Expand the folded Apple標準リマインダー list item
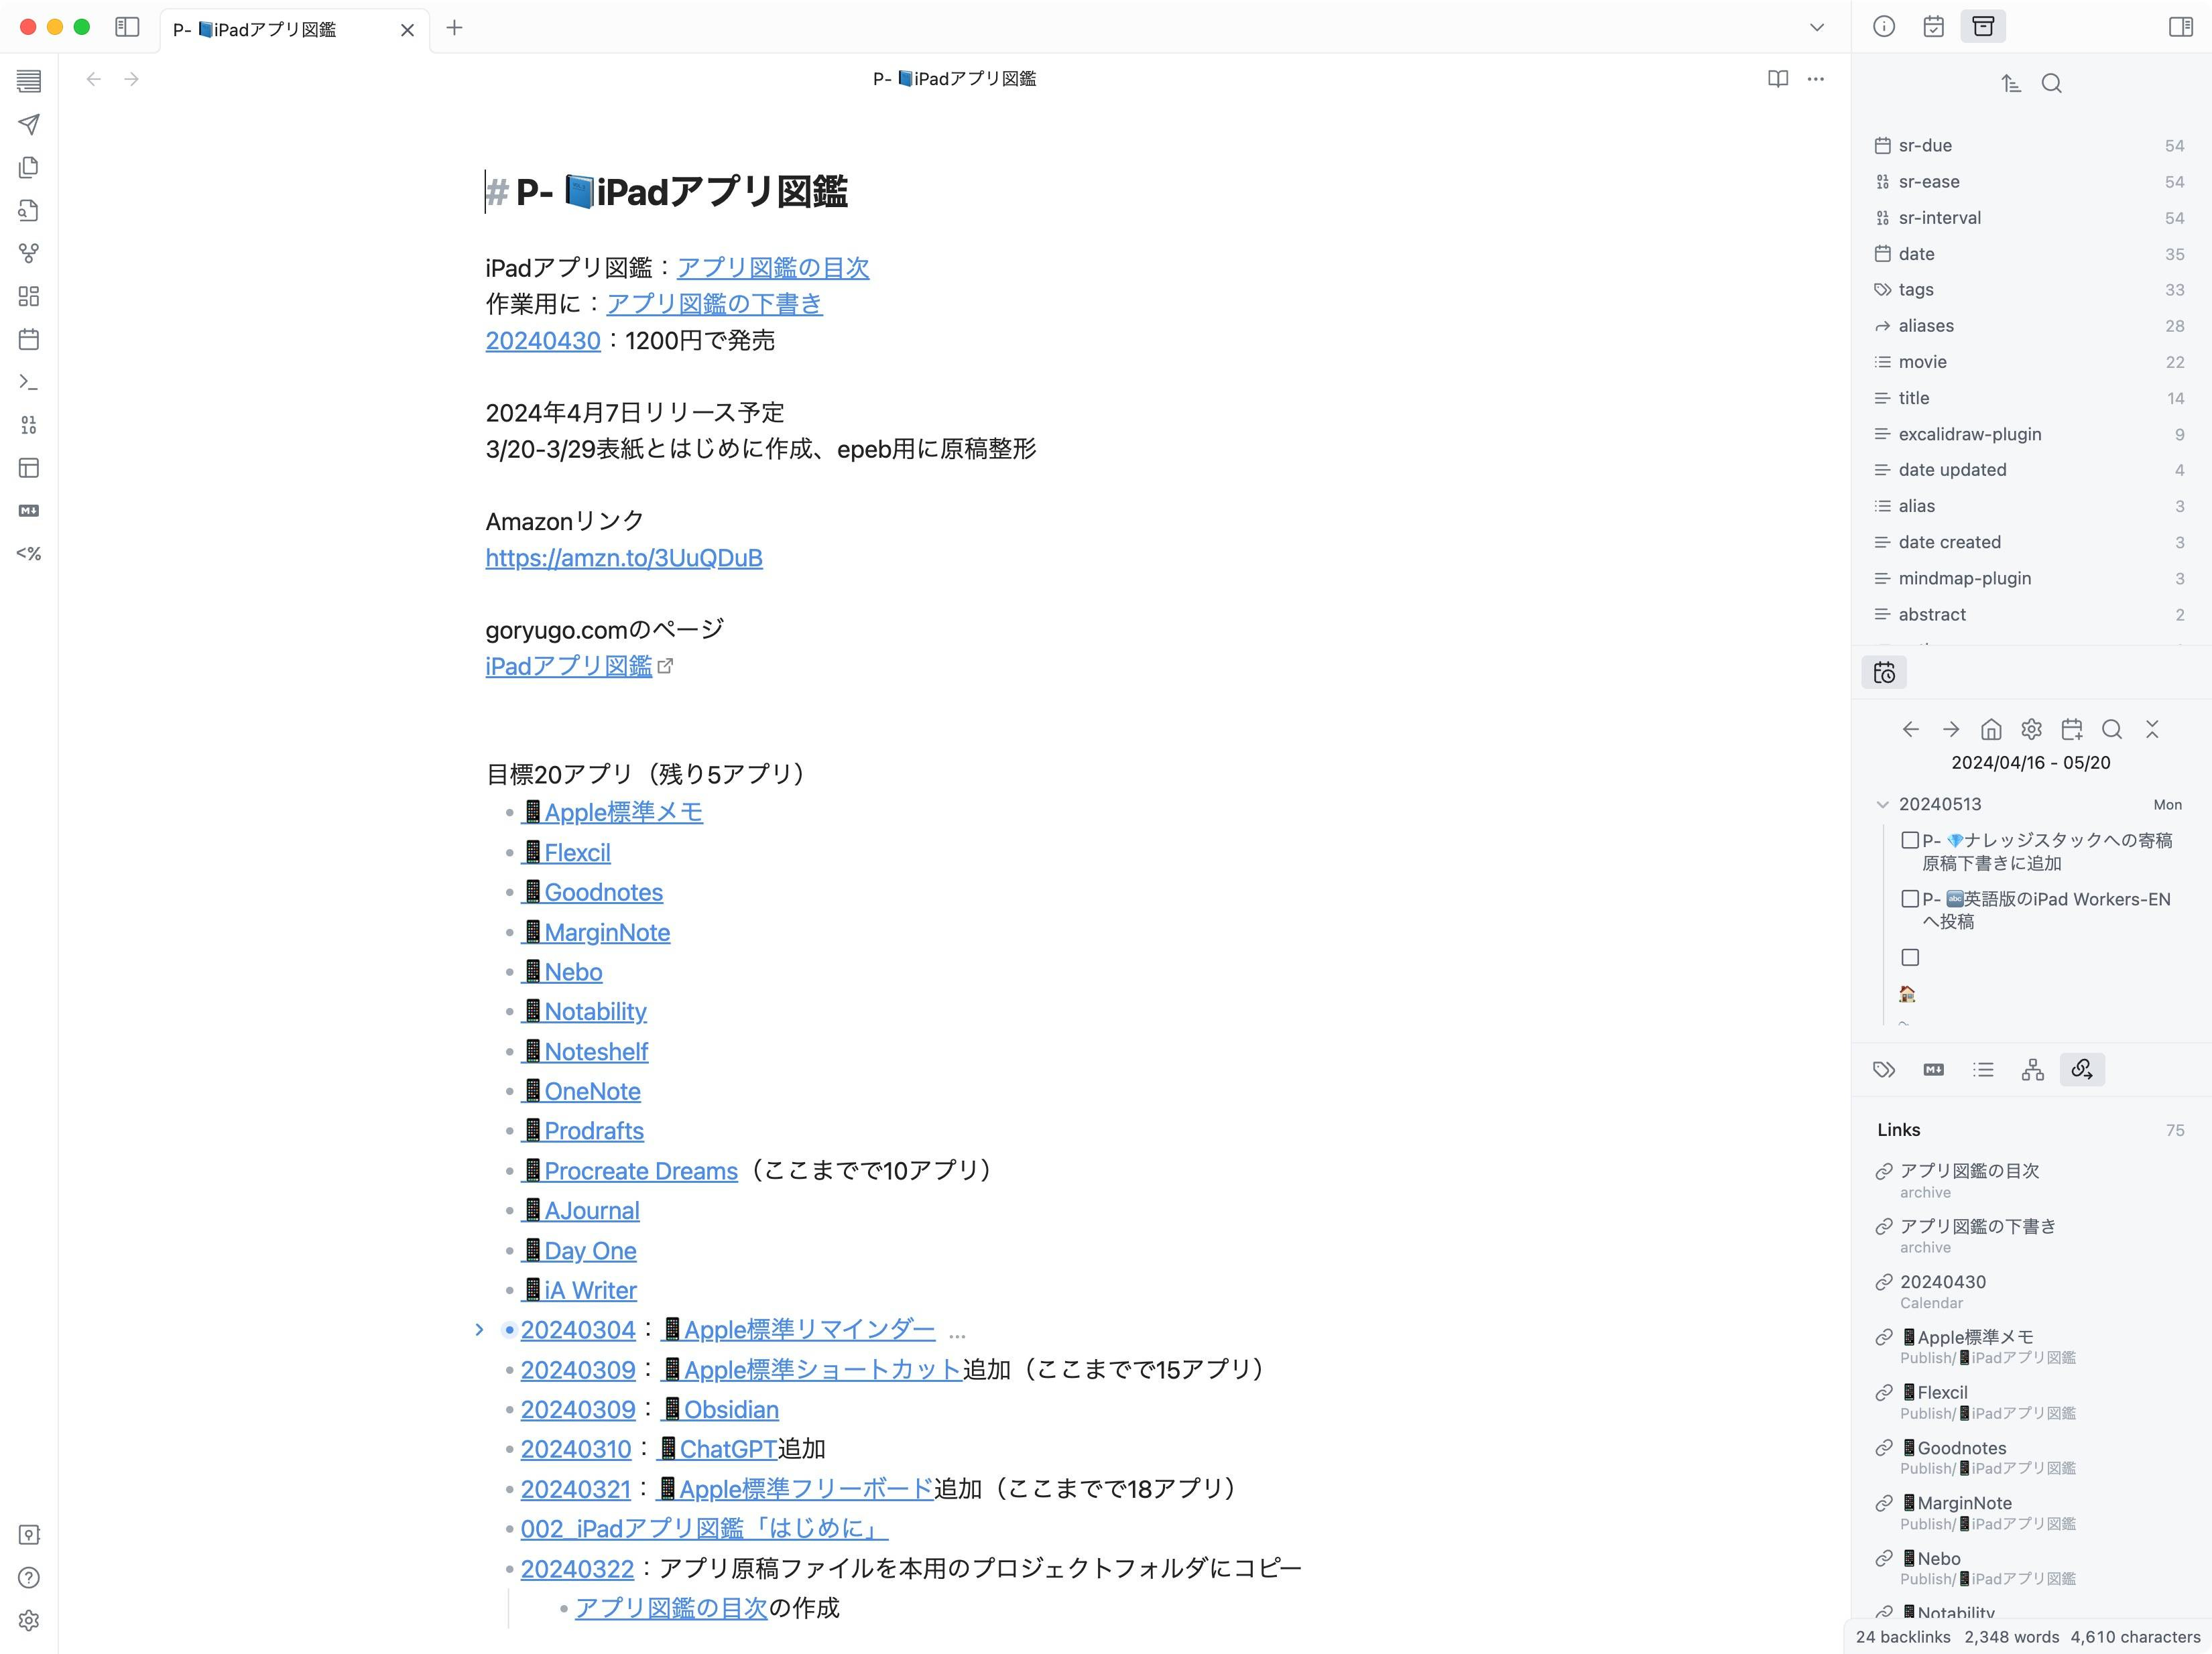 (479, 1330)
